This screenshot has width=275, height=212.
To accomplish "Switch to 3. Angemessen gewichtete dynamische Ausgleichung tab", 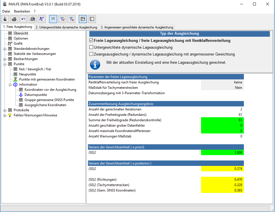I will [137, 27].
